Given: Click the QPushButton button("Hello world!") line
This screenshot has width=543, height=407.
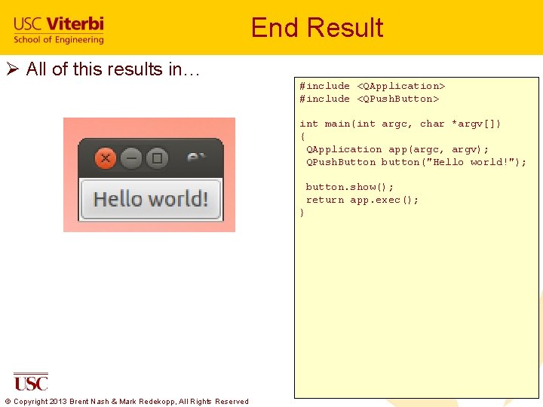Looking at the screenshot, I should 416,162.
